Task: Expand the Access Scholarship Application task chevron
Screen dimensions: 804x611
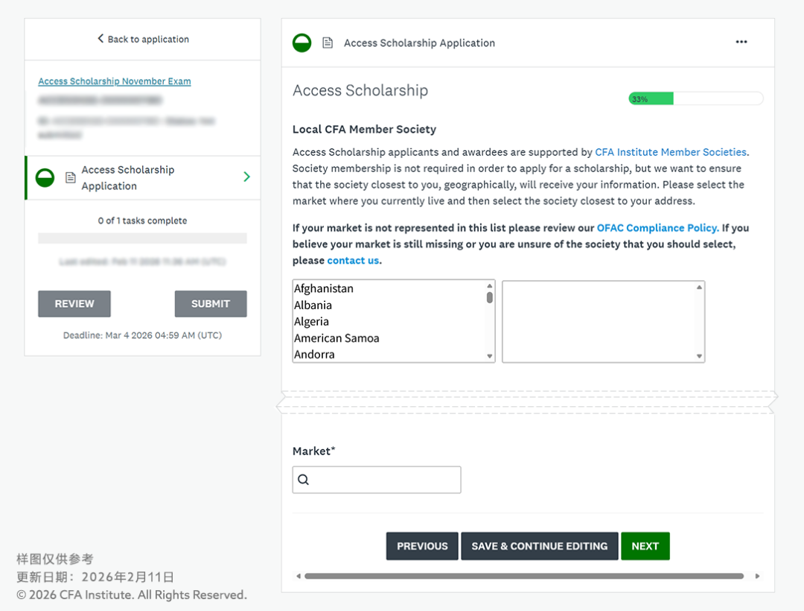Action: click(247, 177)
